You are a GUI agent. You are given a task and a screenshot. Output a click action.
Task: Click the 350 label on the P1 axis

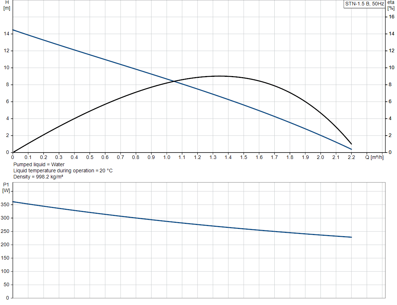[x=5, y=205]
